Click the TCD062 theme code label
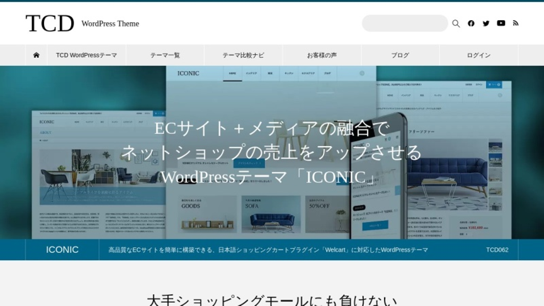The image size is (544, 306). [x=497, y=250]
